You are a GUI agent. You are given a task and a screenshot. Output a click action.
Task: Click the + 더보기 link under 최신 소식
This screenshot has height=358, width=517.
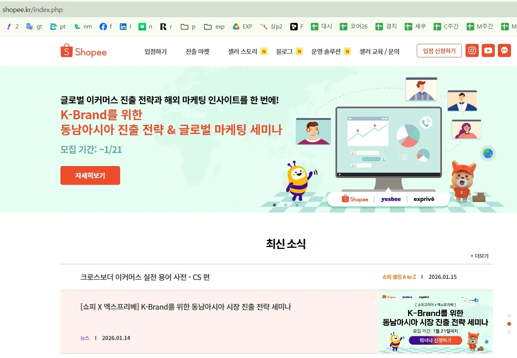click(x=479, y=256)
